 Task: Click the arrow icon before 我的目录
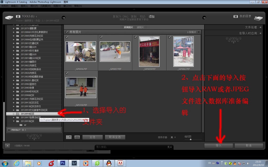click(204, 17)
